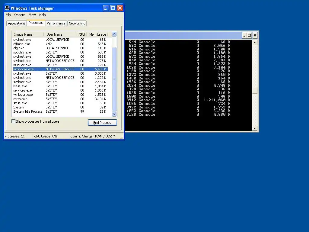This screenshot has width=309, height=232.
Task: Click console window scroll down arrow
Action: point(255,128)
